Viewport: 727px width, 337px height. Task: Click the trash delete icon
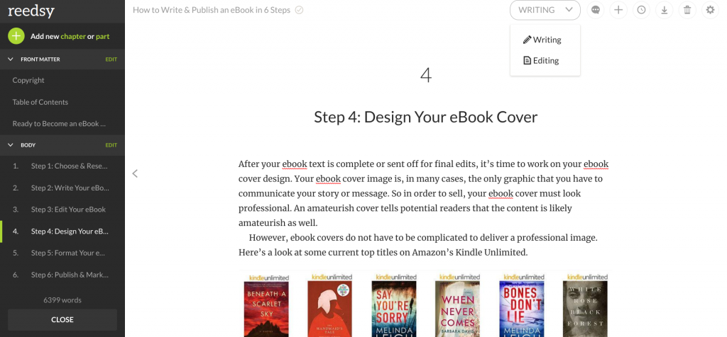click(x=687, y=10)
